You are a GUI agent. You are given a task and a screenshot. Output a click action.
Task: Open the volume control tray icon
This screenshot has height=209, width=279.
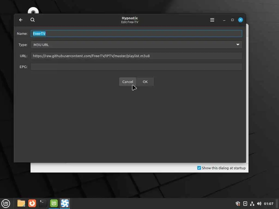coord(259,204)
